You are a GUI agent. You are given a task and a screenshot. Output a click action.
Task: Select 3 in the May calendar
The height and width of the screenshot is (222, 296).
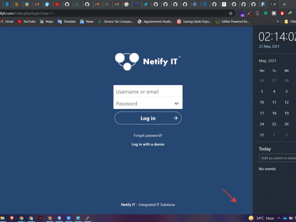262,91
